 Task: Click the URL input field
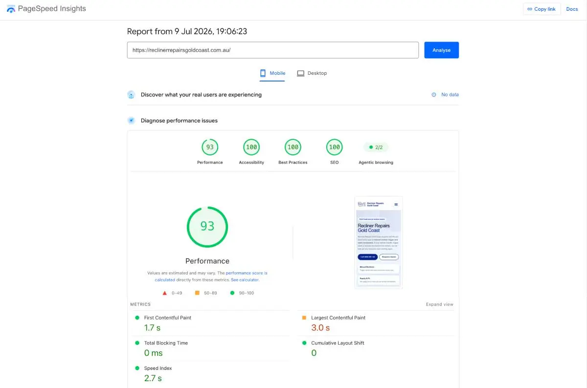pos(273,50)
